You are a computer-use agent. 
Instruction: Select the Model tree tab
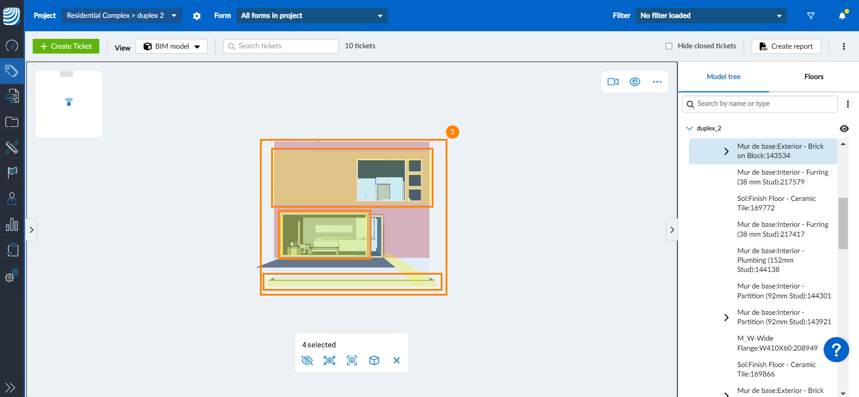(x=723, y=77)
